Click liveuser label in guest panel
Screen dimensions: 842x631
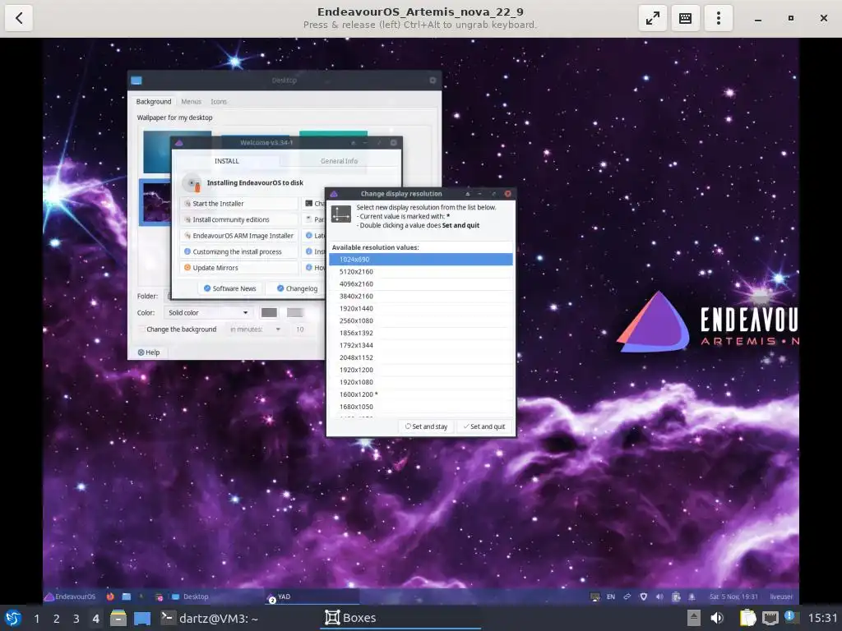pos(781,596)
